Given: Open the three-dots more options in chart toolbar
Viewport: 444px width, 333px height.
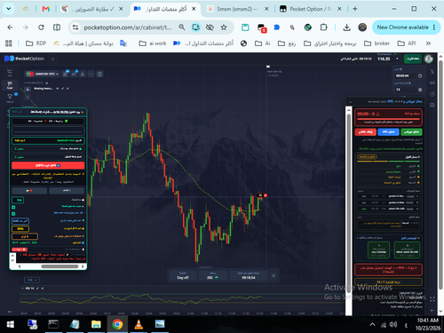Looking at the screenshot, I should point(91,74).
